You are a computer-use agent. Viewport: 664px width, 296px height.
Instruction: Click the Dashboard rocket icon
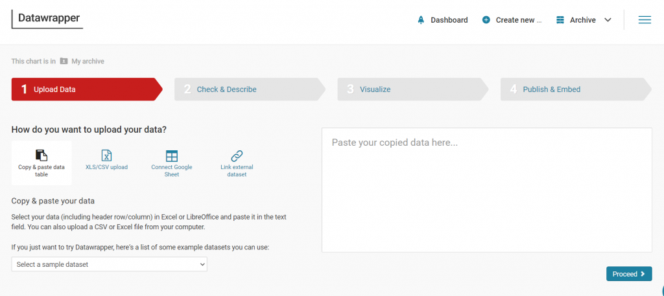(x=420, y=20)
